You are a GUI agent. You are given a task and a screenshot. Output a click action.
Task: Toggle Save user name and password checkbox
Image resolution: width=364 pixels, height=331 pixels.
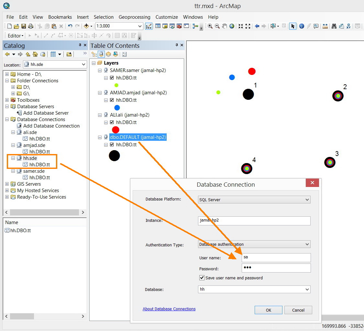[x=202, y=278]
